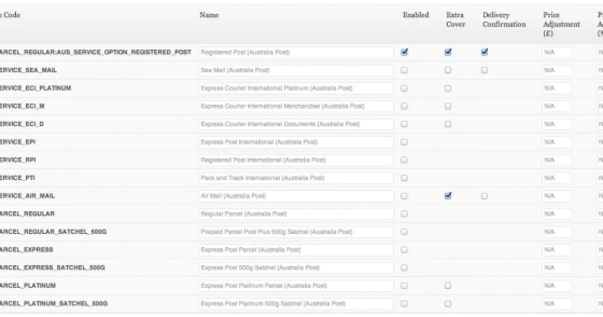Enable Express Courier International Documents service
The width and height of the screenshot is (603, 317).
click(x=405, y=124)
